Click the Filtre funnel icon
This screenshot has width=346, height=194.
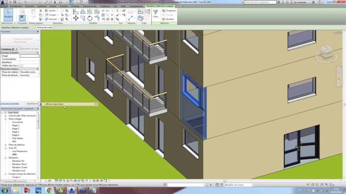pyautogui.click(x=155, y=13)
